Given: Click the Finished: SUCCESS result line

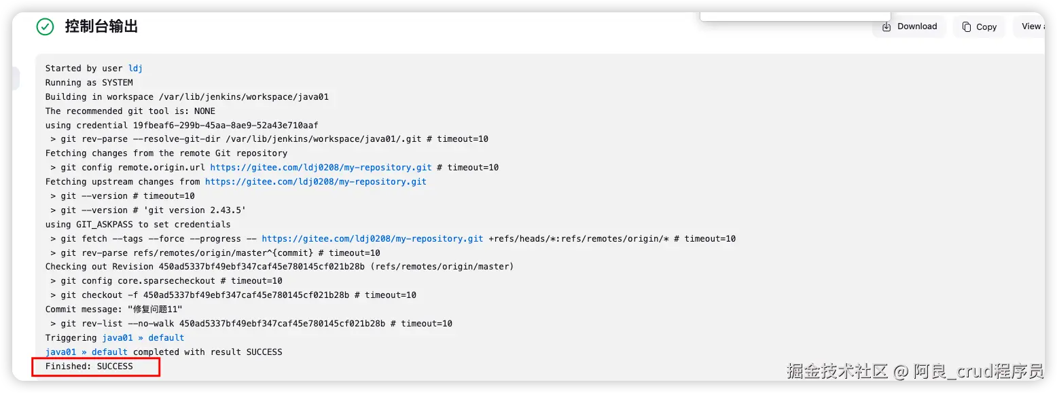Looking at the screenshot, I should click(89, 367).
